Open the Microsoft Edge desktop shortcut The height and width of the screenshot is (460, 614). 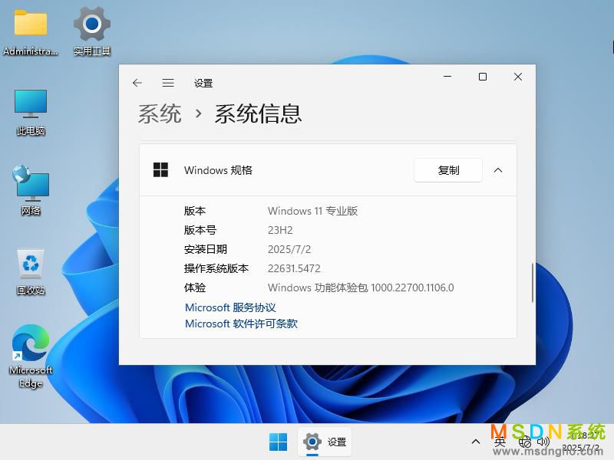point(31,356)
